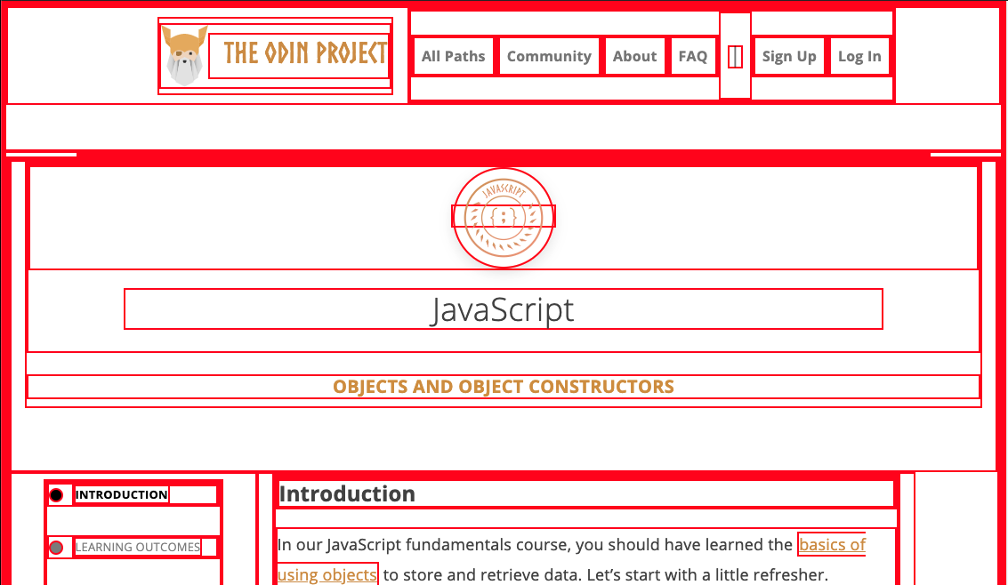Viewport: 1008px width, 585px height.
Task: Click the Odin Project viking head logo
Action: click(182, 55)
